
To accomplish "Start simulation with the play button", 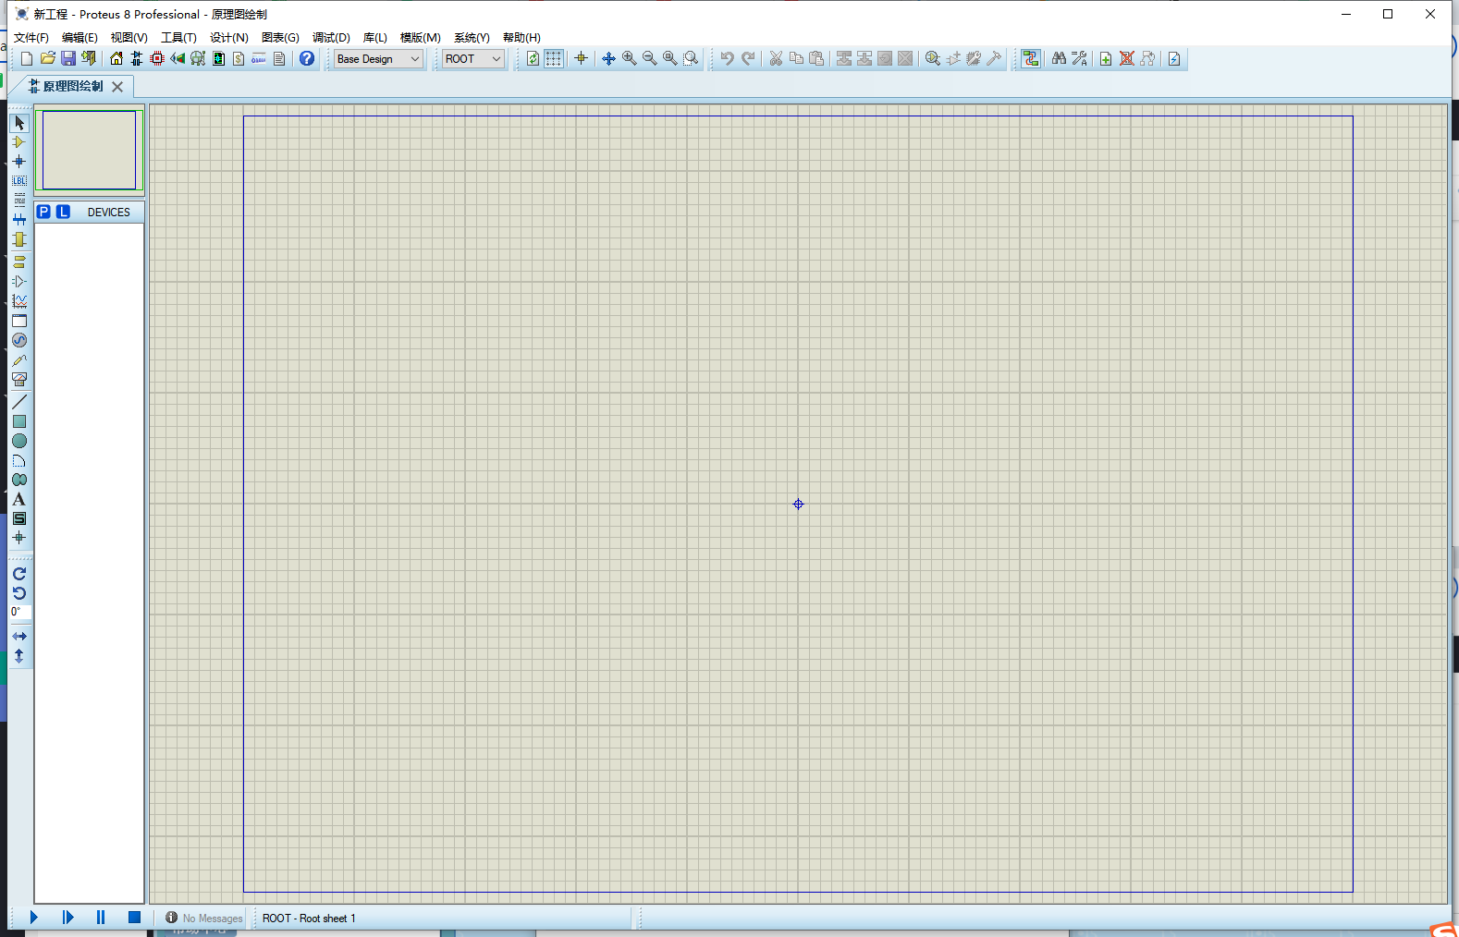I will pos(34,918).
